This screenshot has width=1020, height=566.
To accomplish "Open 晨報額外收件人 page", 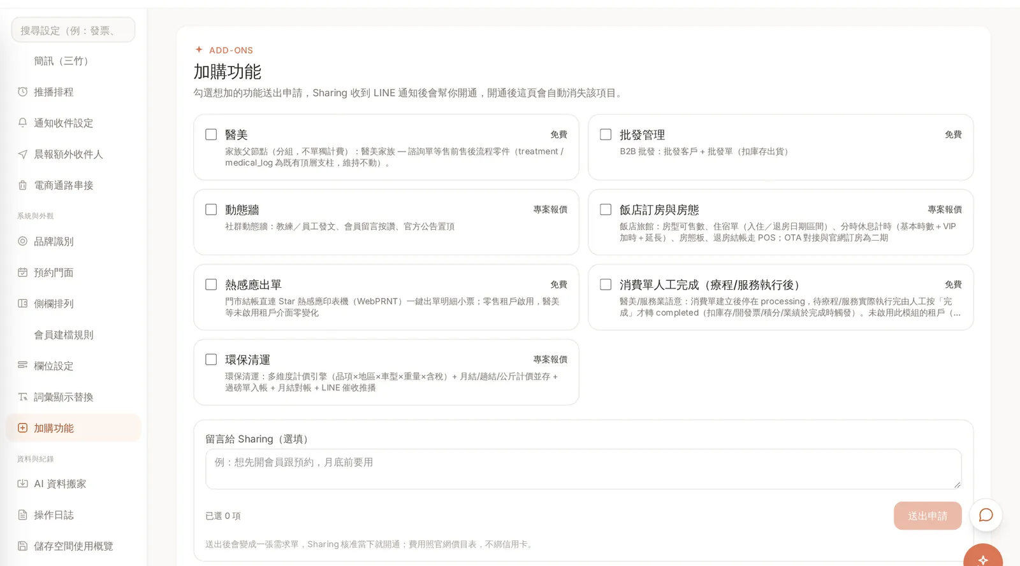I will (73, 154).
